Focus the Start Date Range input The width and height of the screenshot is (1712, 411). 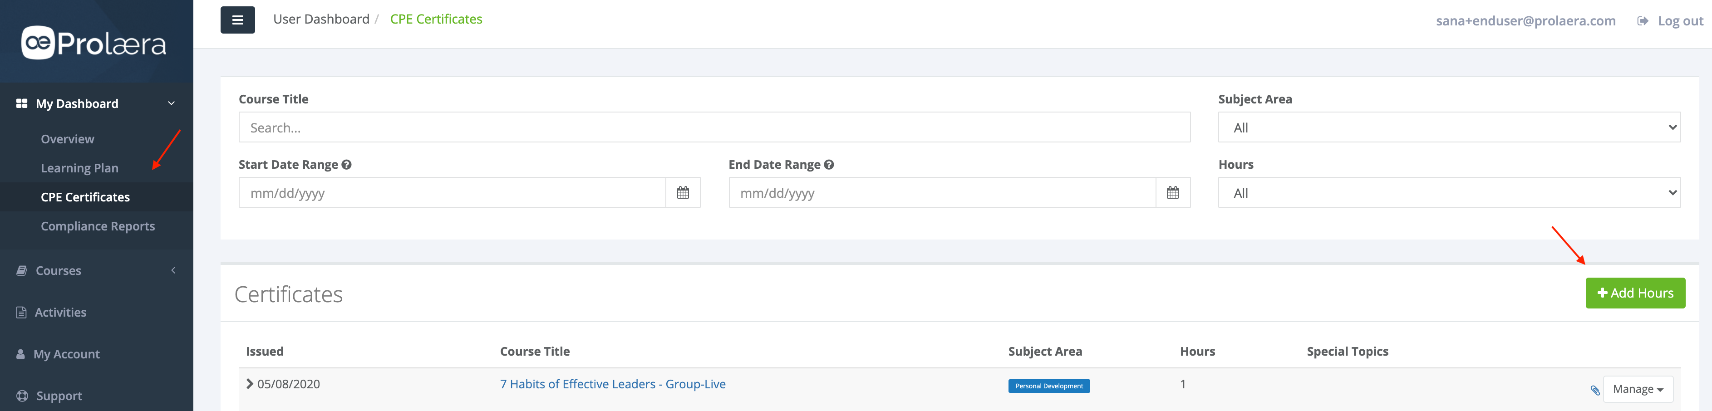452,192
